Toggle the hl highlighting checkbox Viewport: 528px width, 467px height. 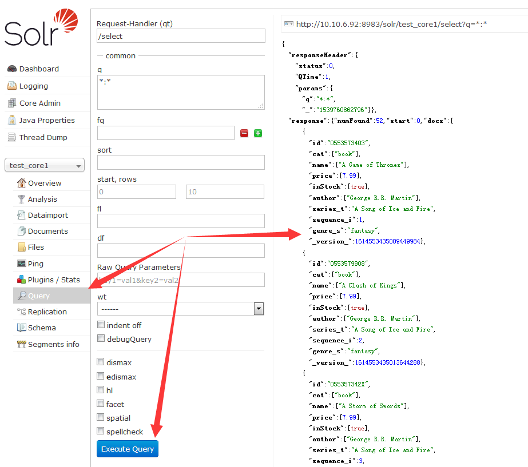pyautogui.click(x=100, y=390)
